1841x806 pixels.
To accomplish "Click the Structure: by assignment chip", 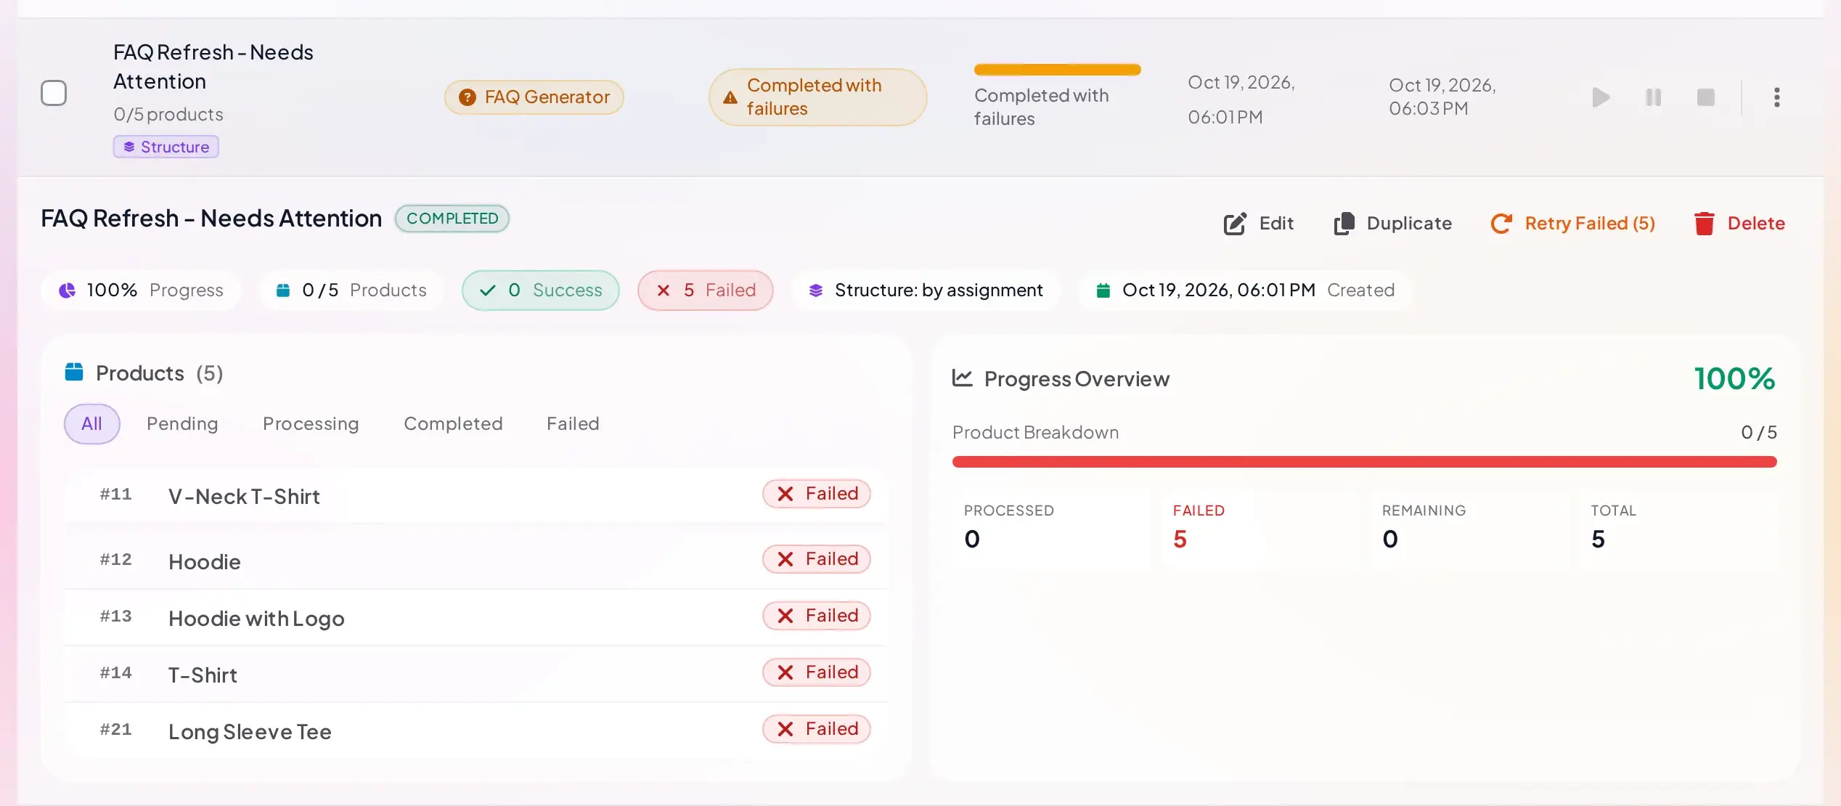I will point(926,290).
